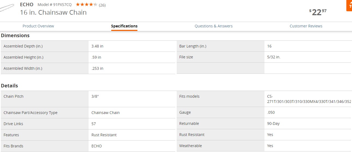
Task: Click the Details section heading
Action: [x=10, y=86]
